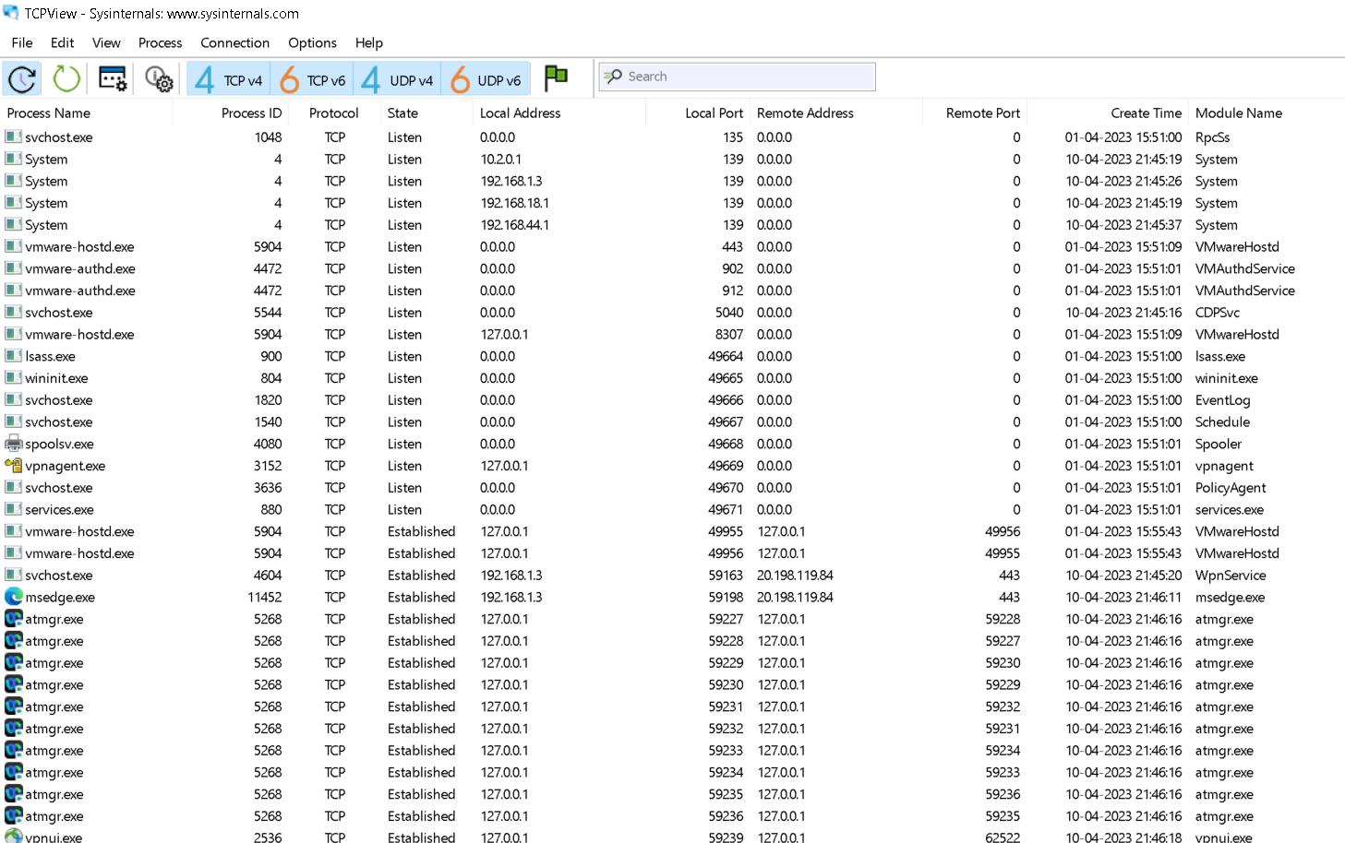Select process ID 3152 cell
1345x843 pixels.
268,466
